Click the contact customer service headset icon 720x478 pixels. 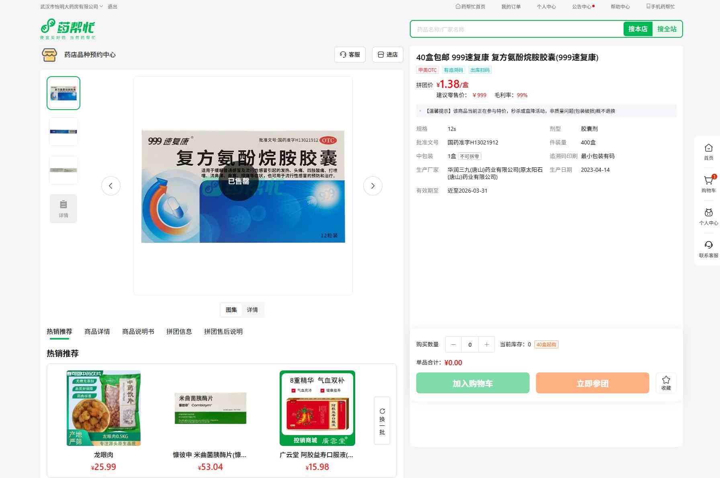pyautogui.click(x=708, y=245)
